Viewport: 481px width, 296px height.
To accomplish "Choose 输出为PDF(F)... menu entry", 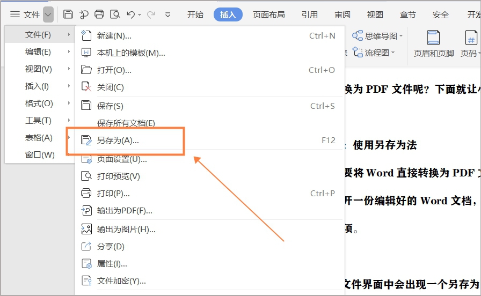I will [209, 211].
